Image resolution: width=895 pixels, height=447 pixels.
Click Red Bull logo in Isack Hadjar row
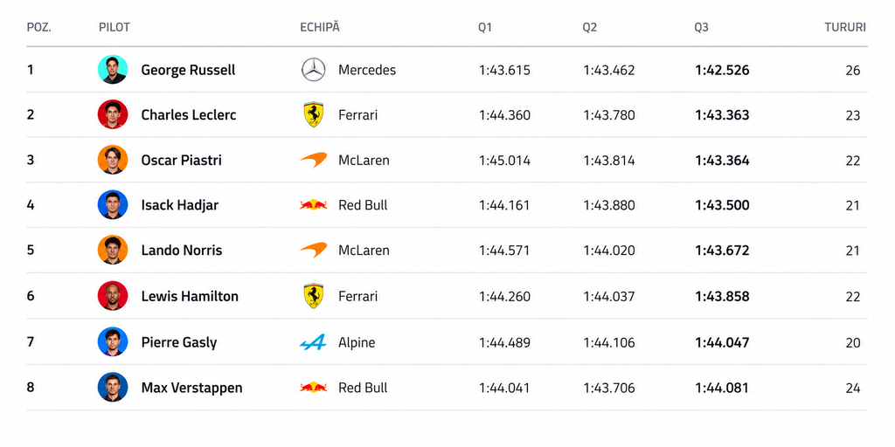point(314,204)
